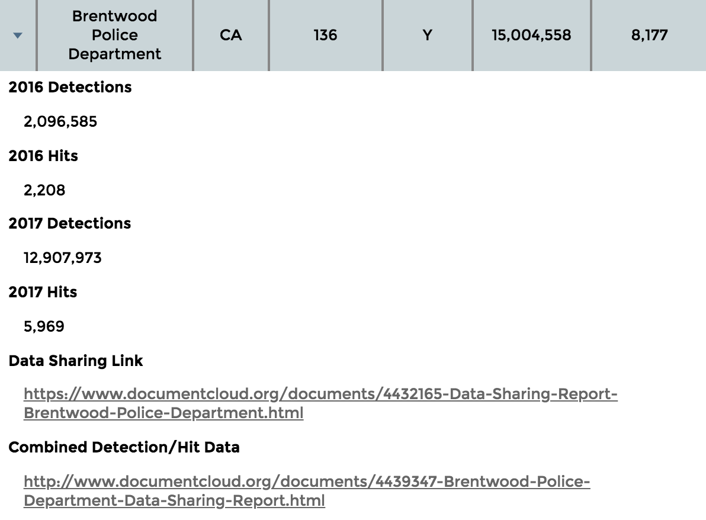Select the 5,969 hits value
The width and height of the screenshot is (706, 520).
pos(44,326)
